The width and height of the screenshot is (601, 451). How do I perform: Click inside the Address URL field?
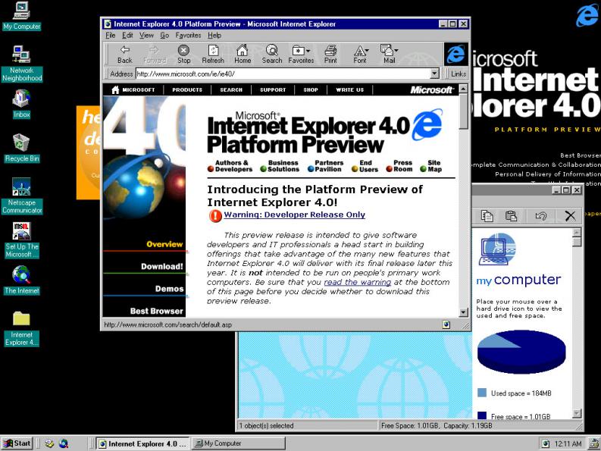click(283, 74)
